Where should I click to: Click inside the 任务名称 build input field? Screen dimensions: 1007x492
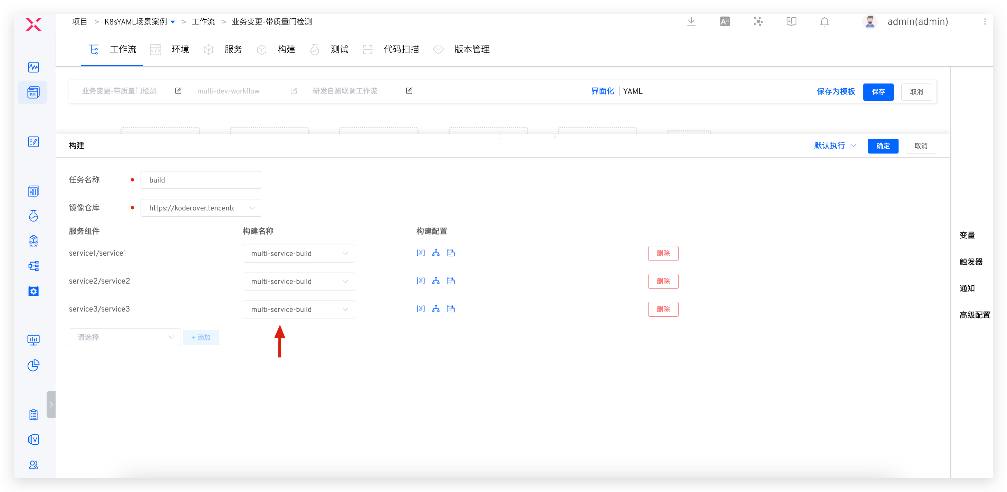pos(201,180)
